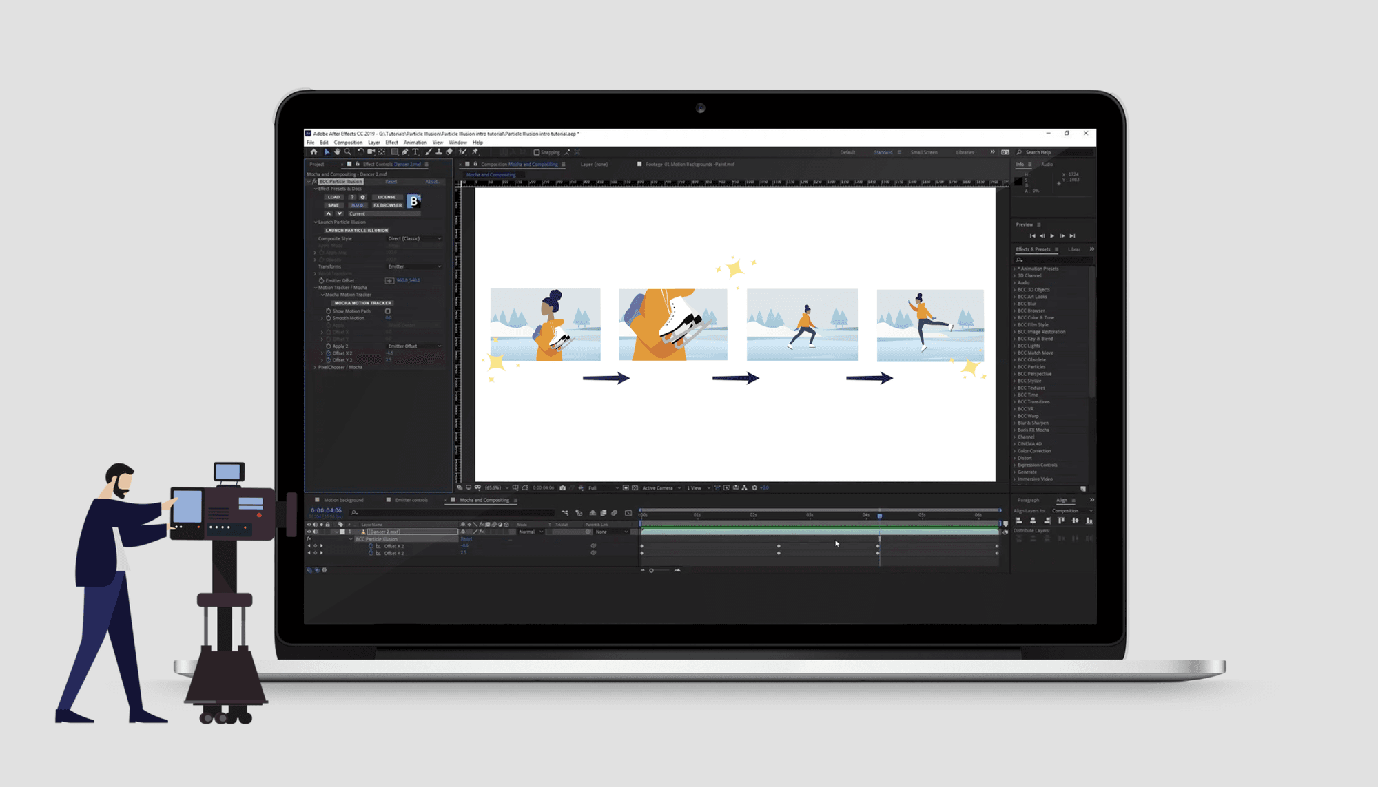Image resolution: width=1378 pixels, height=787 pixels.
Task: Enable the Snapping checkbox
Action: click(537, 153)
